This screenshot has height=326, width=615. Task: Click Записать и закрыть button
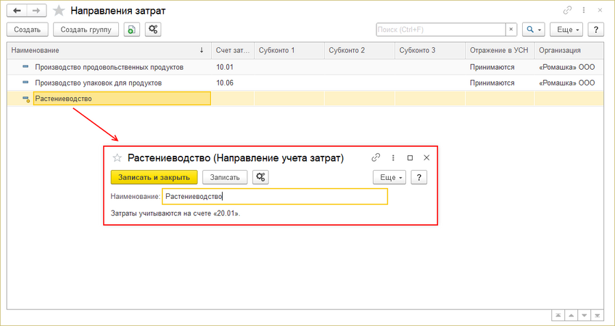tap(154, 177)
